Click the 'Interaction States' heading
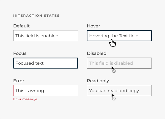This screenshot has height=119, width=165. coord(36,16)
